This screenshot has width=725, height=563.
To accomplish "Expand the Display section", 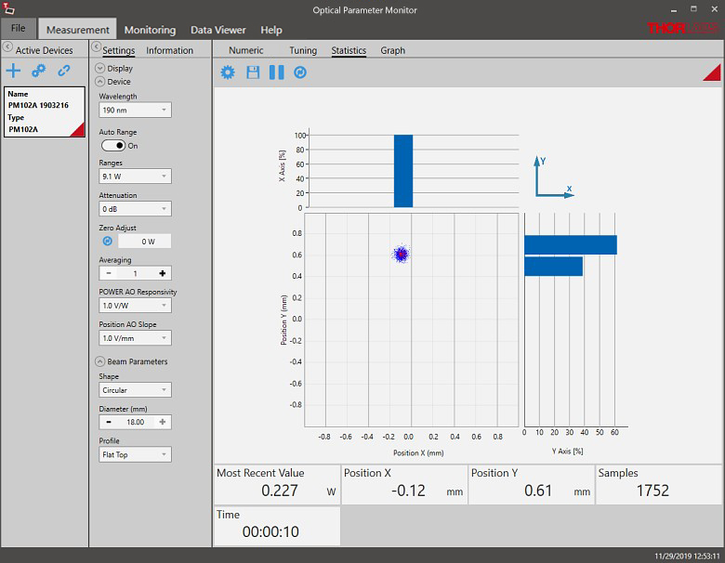I will (99, 68).
